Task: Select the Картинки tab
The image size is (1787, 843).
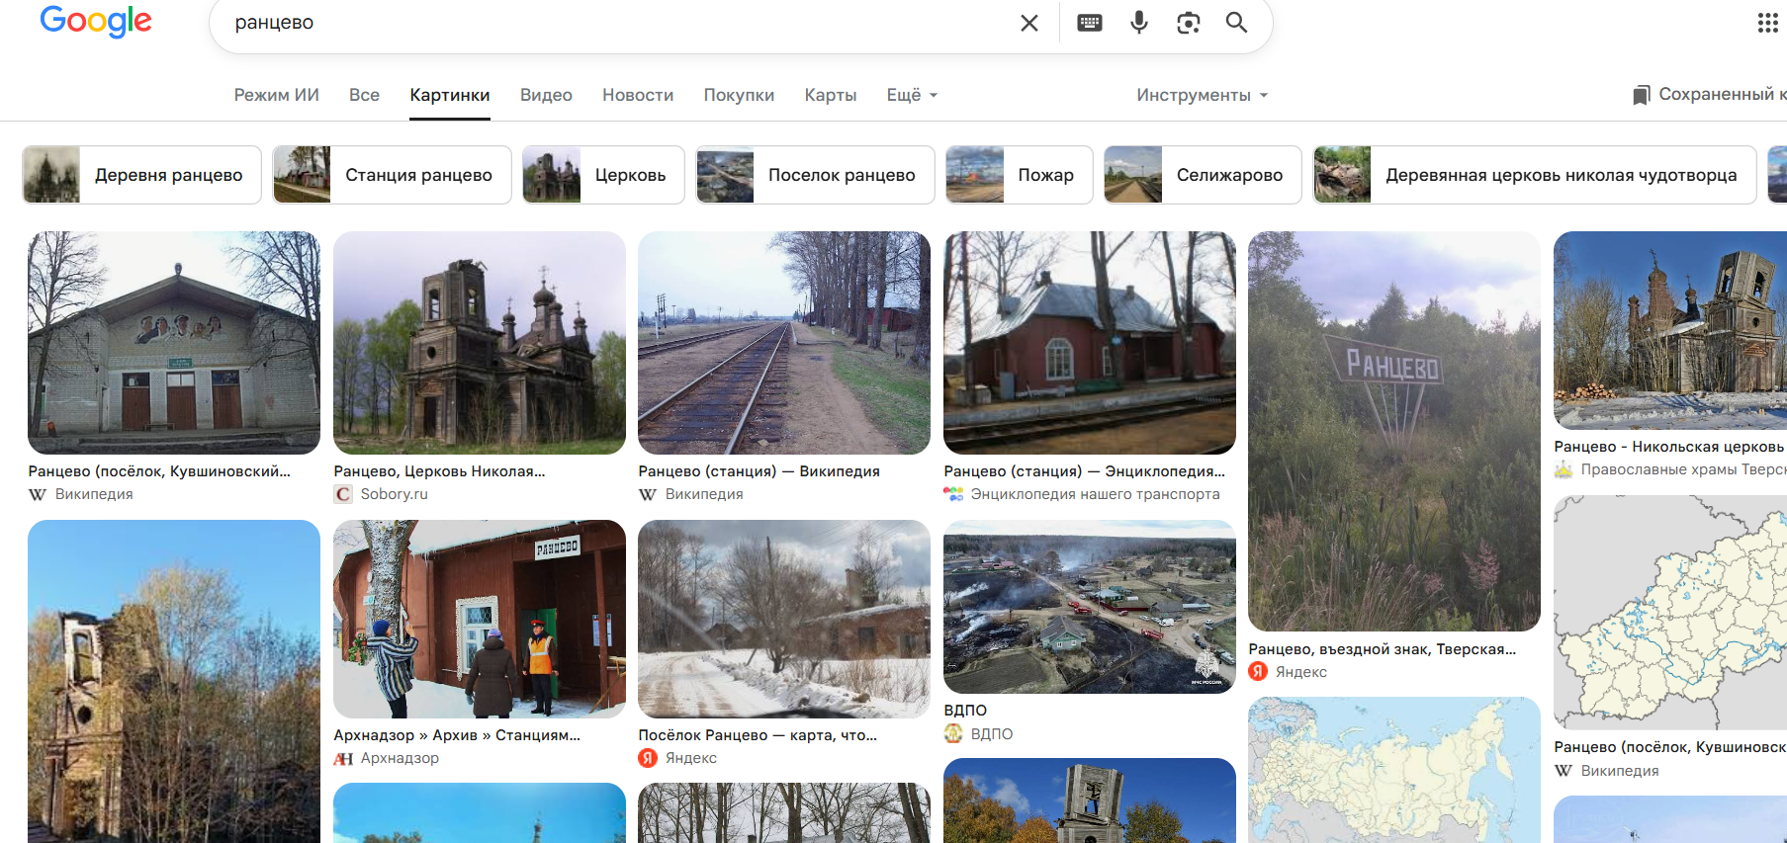Action: (x=450, y=95)
